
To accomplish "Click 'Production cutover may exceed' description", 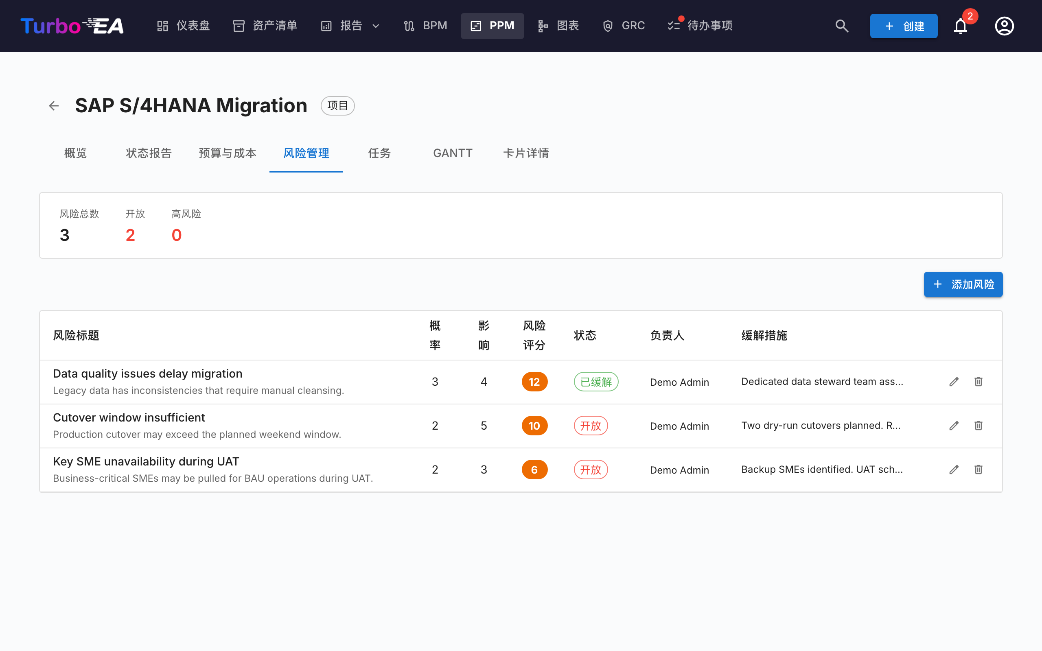I will click(x=197, y=435).
